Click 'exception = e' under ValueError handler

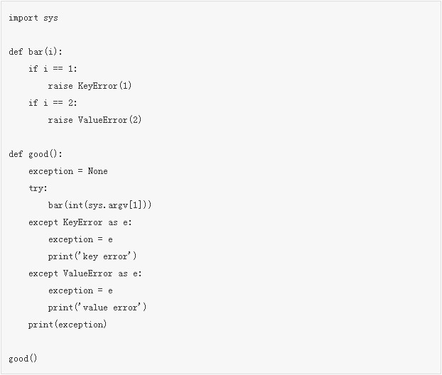tap(80, 290)
